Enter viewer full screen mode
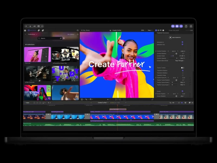The image size is (217, 163). point(152,99)
